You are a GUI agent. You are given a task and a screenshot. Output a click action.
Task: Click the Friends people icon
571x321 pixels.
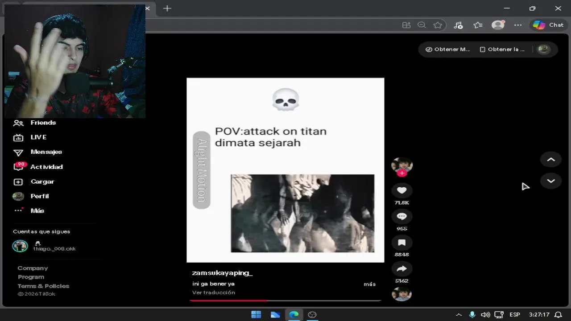(18, 123)
